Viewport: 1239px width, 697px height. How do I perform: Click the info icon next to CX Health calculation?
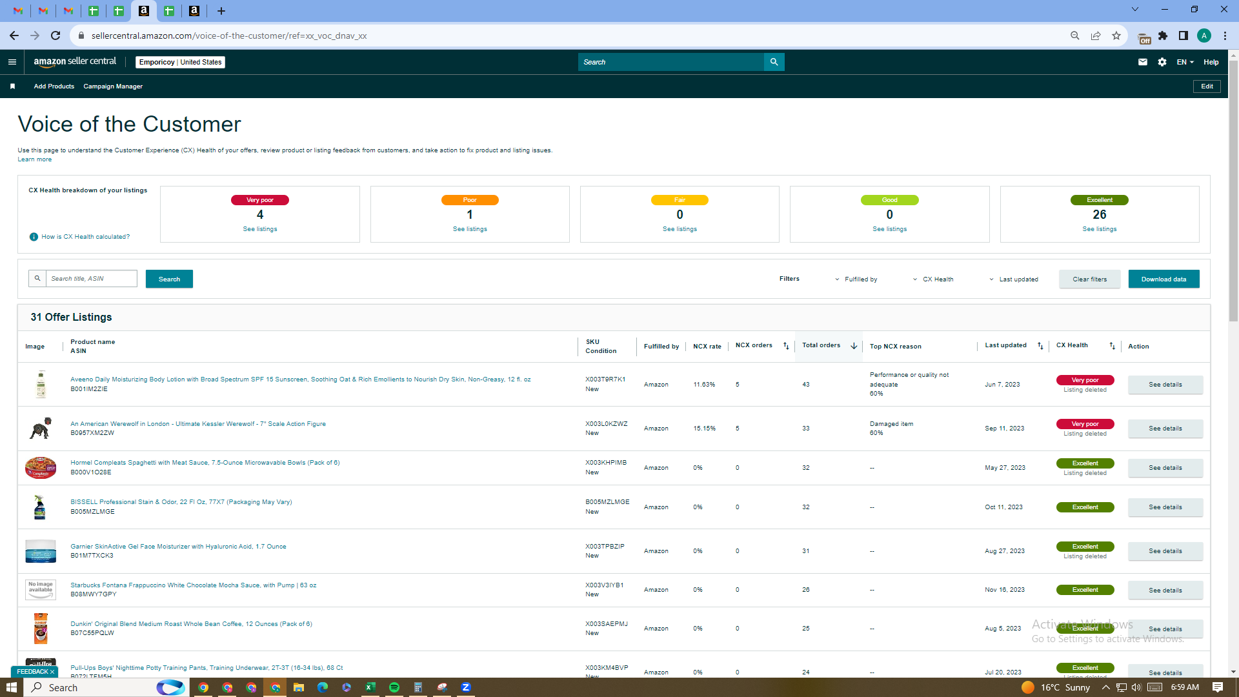(34, 237)
